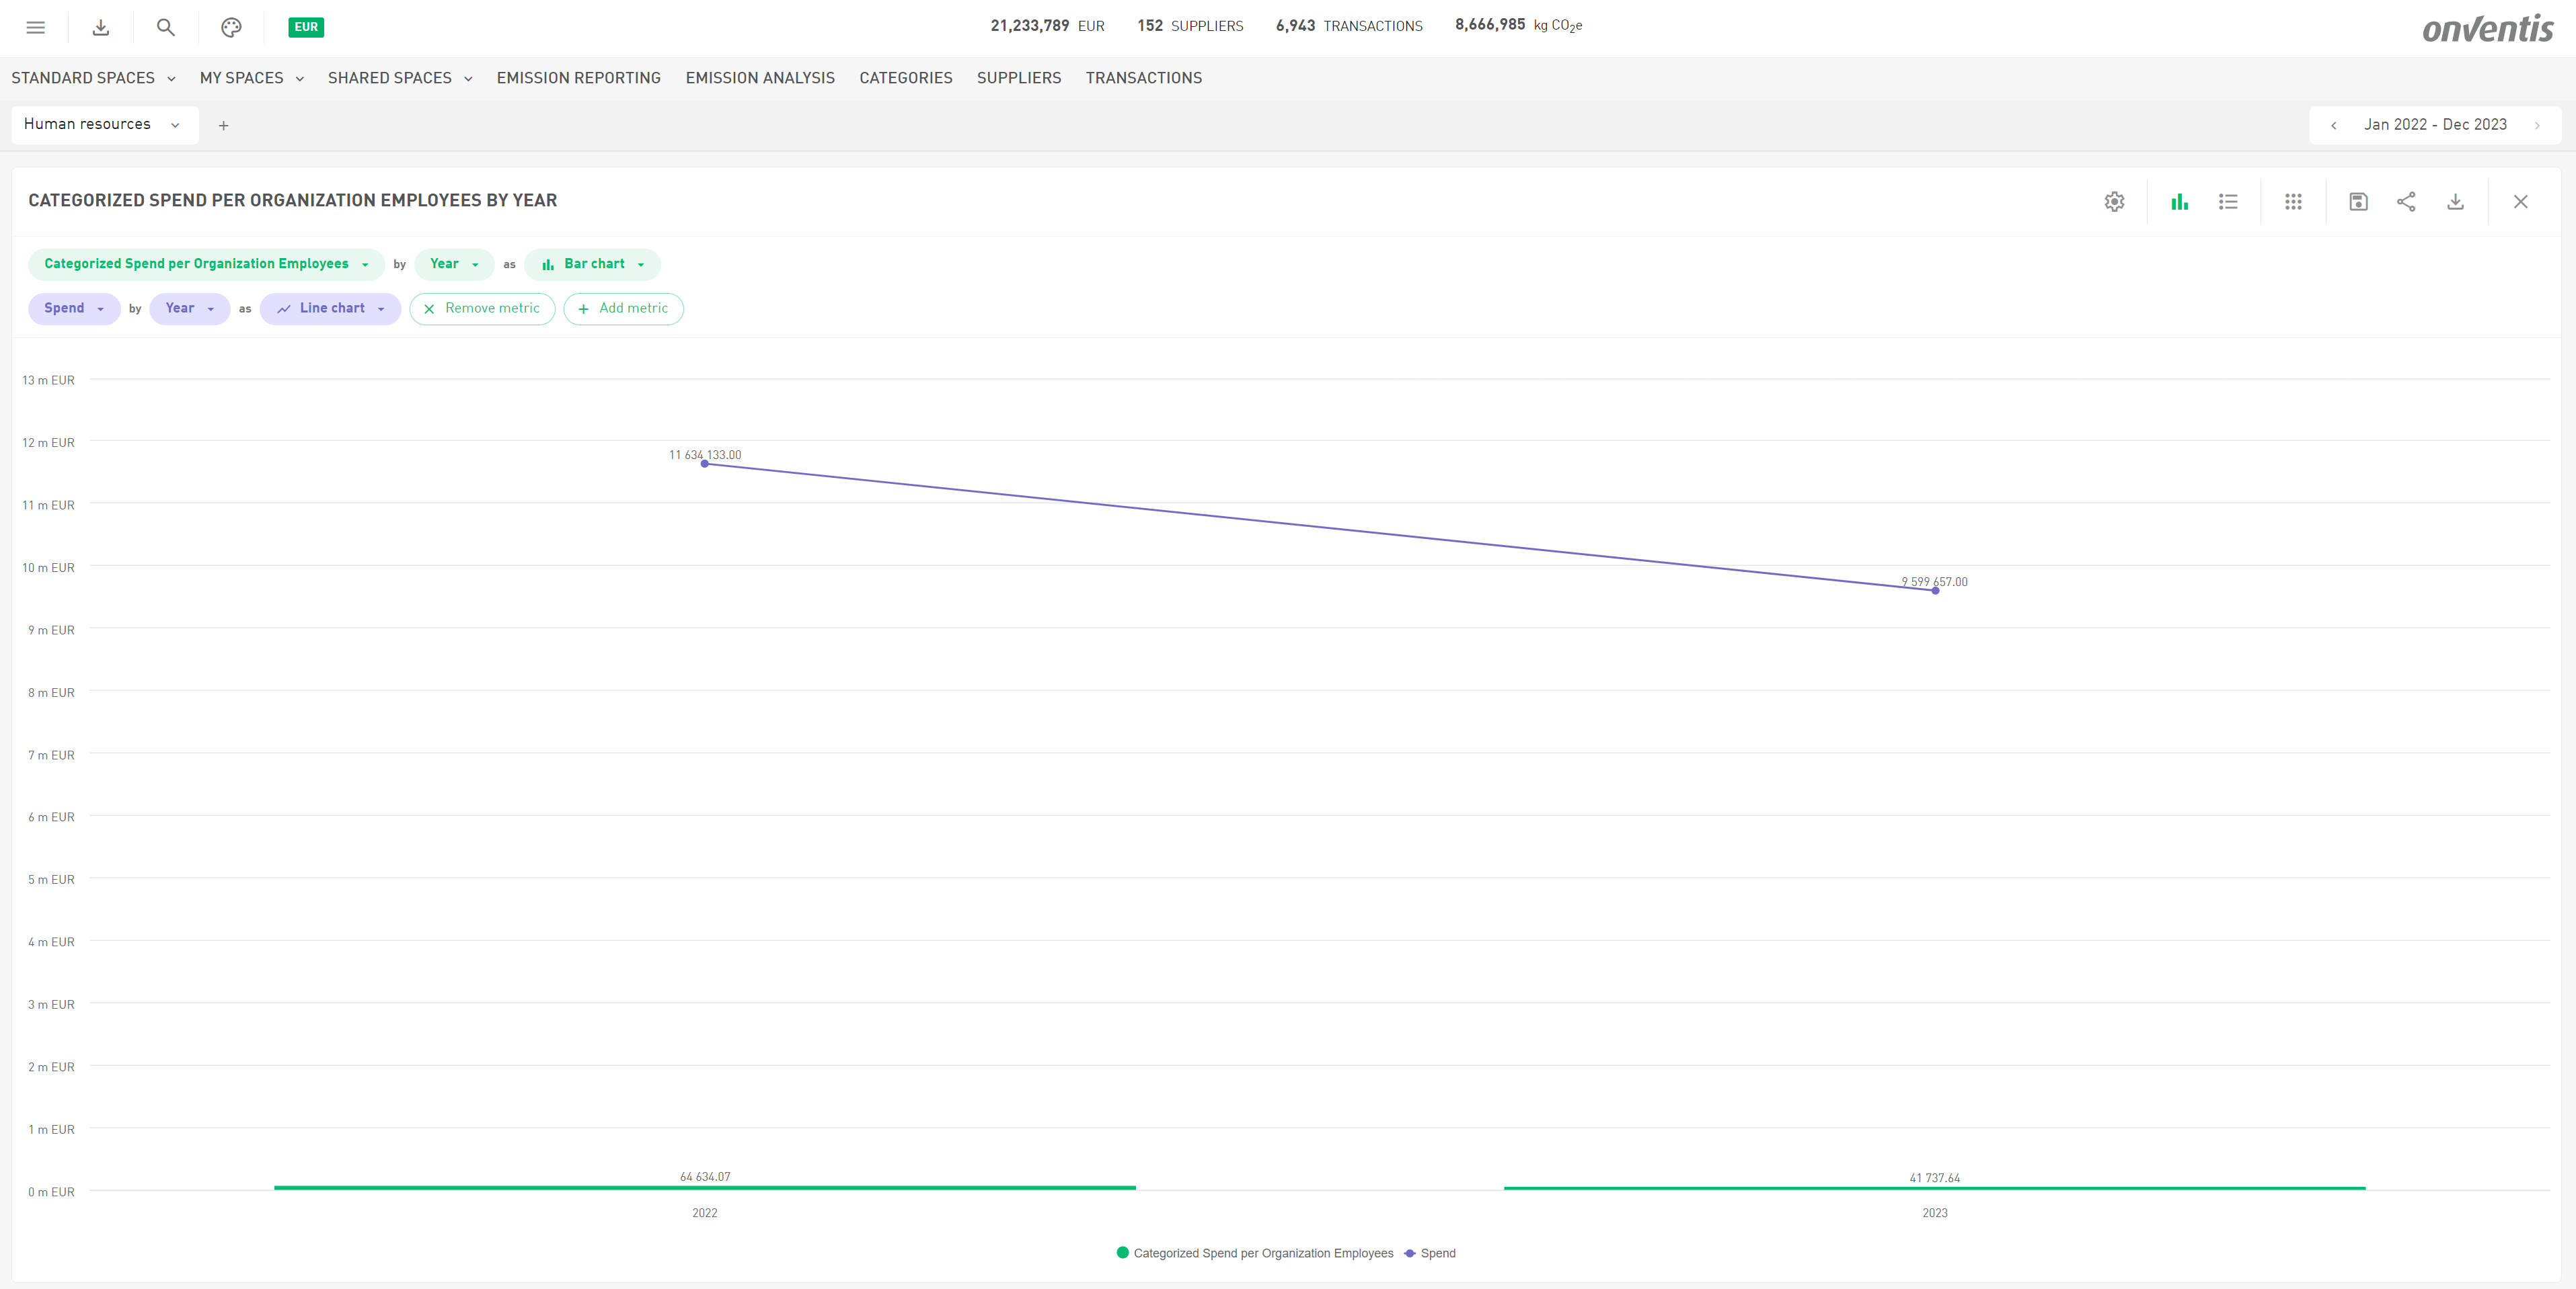Toggle the EUR currency badge
The height and width of the screenshot is (1289, 2576).
click(x=306, y=27)
